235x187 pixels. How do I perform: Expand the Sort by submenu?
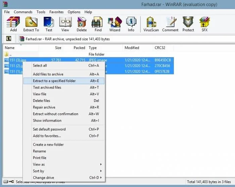64,171
